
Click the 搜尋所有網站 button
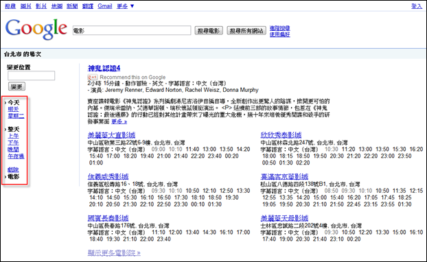tap(246, 31)
